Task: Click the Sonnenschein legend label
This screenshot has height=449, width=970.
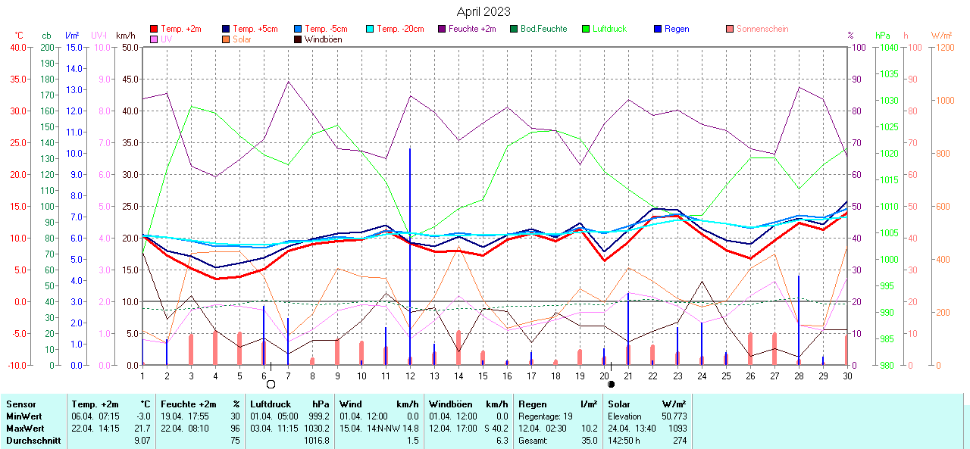Action: coord(762,29)
